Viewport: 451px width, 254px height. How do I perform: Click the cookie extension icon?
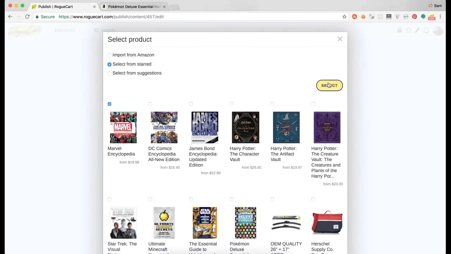click(x=363, y=17)
